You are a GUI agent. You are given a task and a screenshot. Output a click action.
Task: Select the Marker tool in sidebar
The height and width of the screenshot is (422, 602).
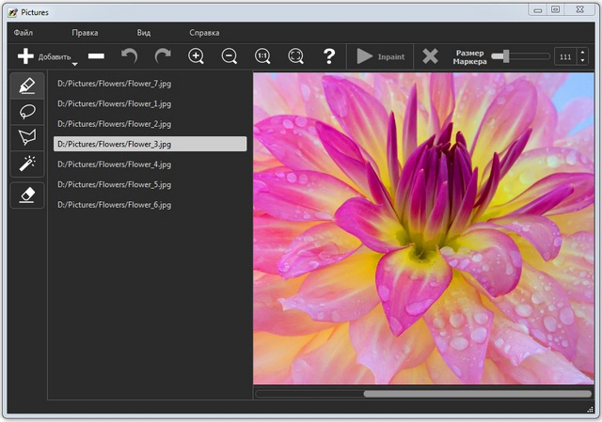pos(26,86)
